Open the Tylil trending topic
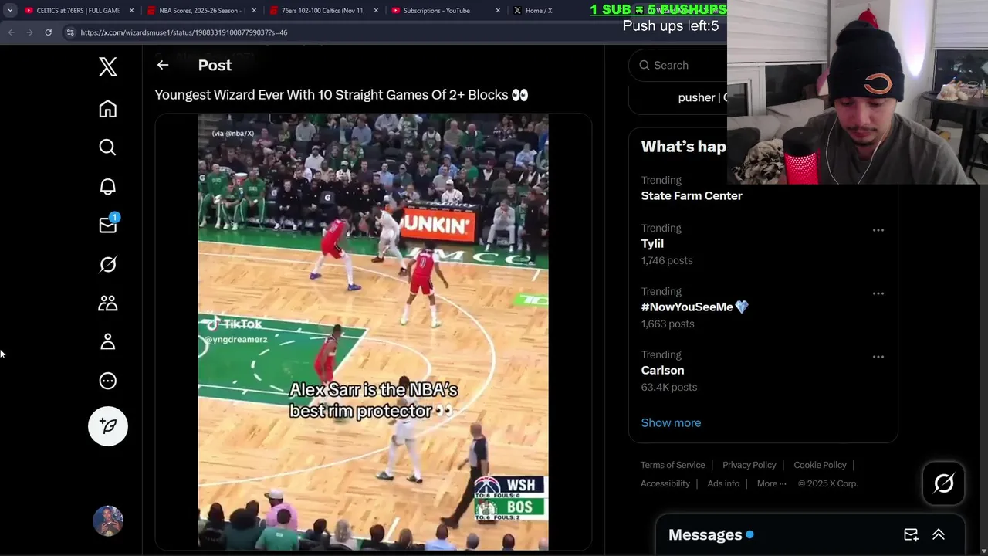 point(652,243)
